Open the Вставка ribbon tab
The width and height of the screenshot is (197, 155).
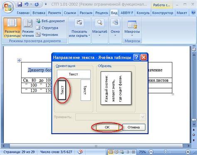[39, 13]
